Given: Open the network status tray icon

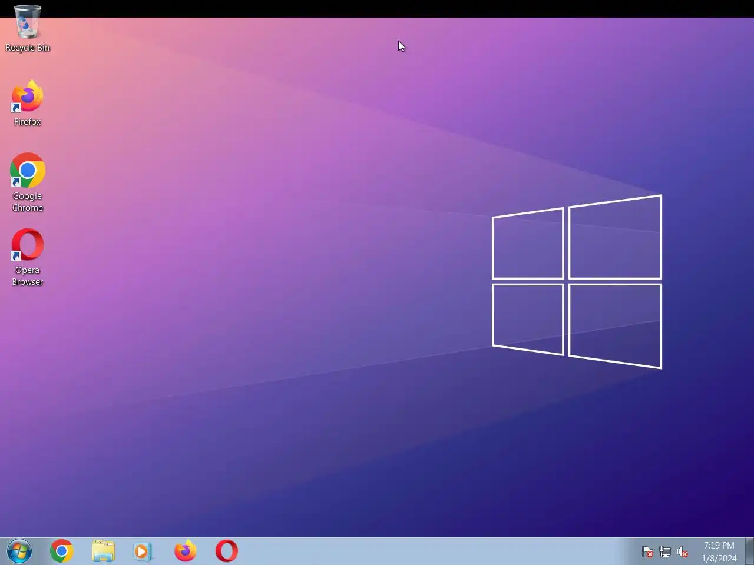Looking at the screenshot, I should pos(665,552).
